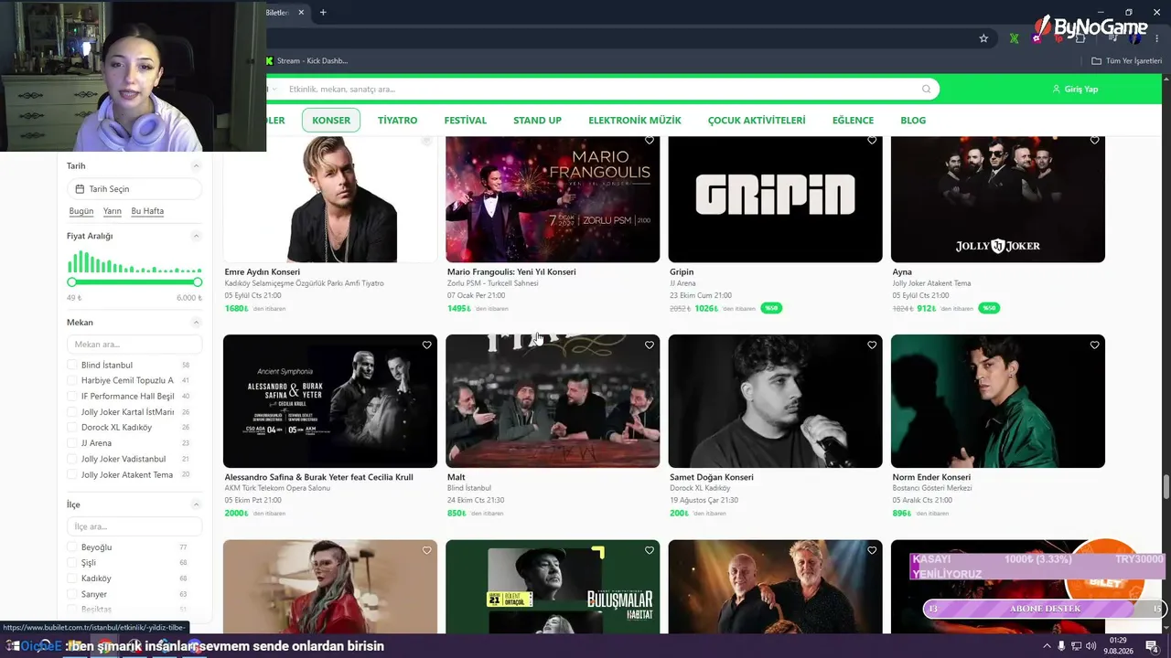
Task: Click the heart icon on Gripin card
Action: pos(872,141)
